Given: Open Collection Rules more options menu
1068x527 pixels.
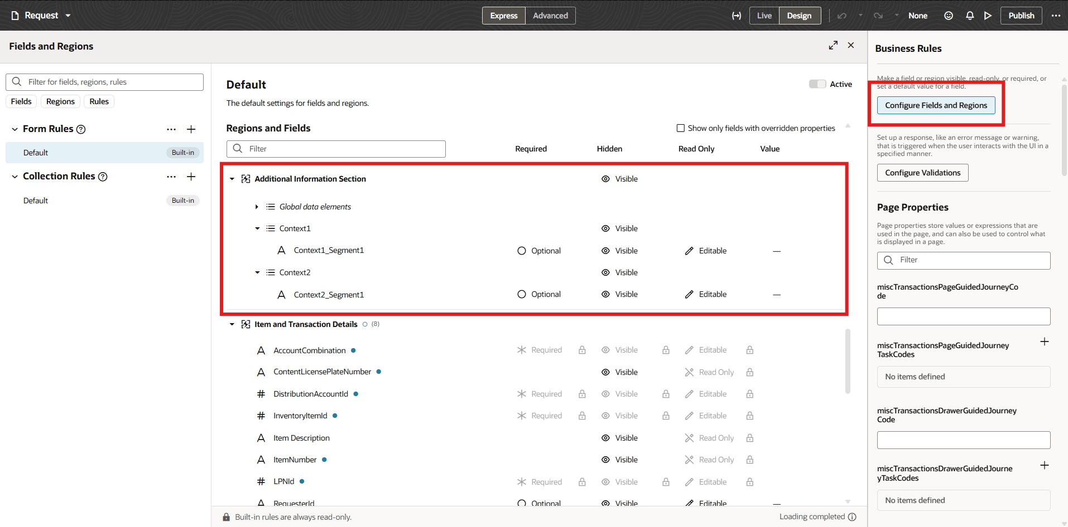Looking at the screenshot, I should click(171, 177).
